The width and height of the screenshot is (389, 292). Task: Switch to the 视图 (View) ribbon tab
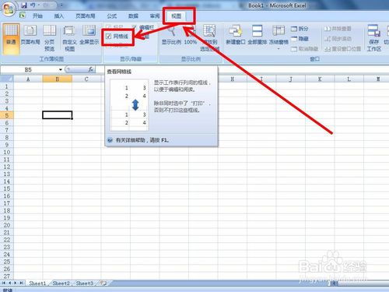point(177,16)
